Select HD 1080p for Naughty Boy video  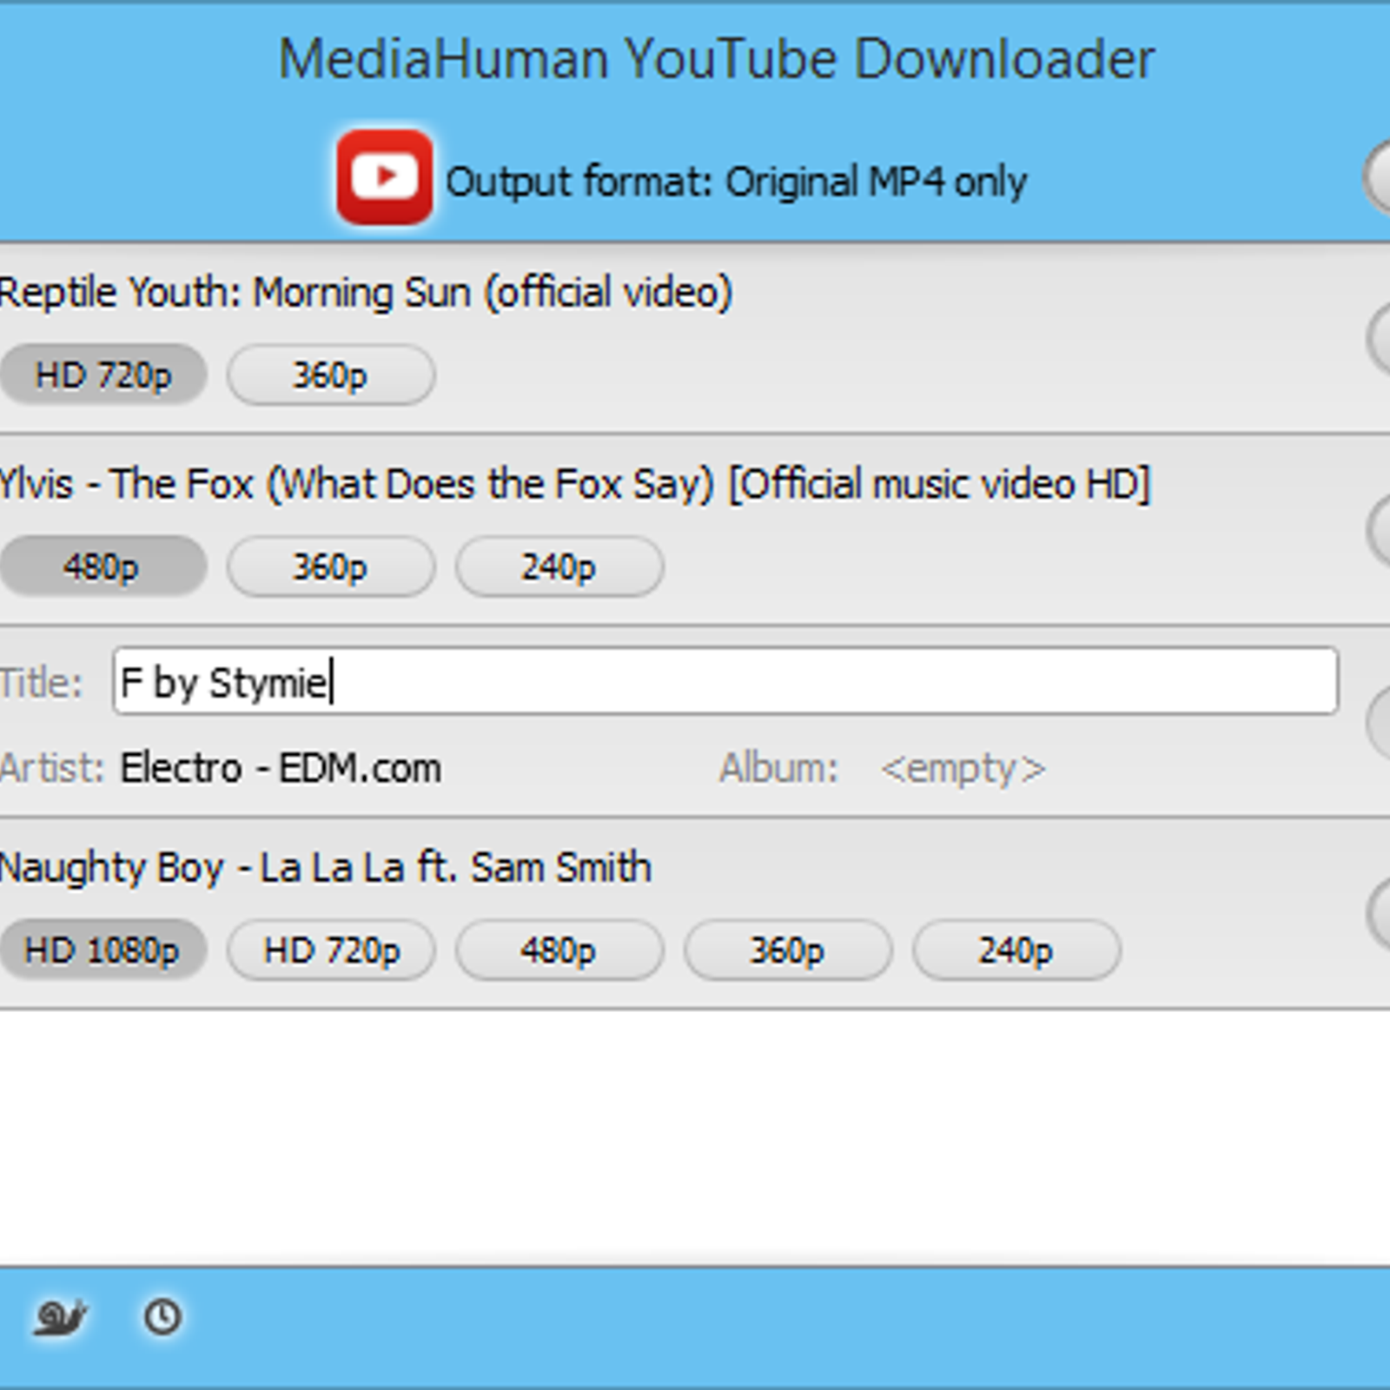tap(103, 950)
